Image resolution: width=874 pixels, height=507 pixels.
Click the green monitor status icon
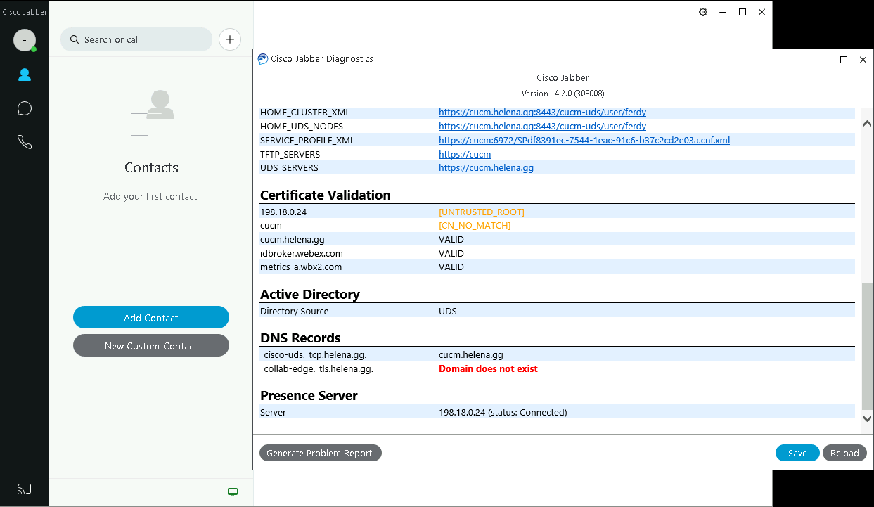233,492
